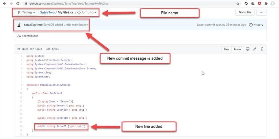
Task: Open the Extensions puzzle piece menu
Action: click(266, 4)
